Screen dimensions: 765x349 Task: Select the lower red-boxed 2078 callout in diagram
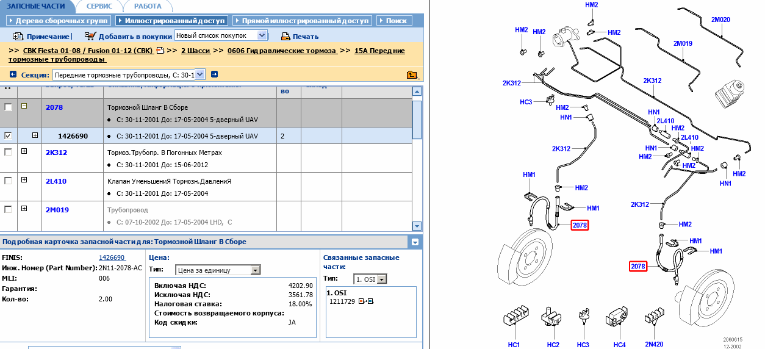638,267
